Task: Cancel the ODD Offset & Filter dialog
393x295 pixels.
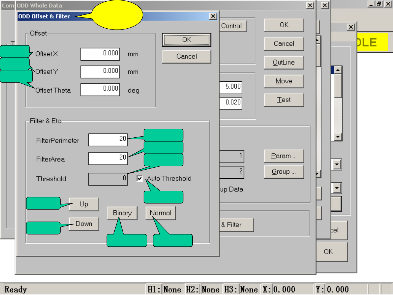Action: [x=186, y=57]
